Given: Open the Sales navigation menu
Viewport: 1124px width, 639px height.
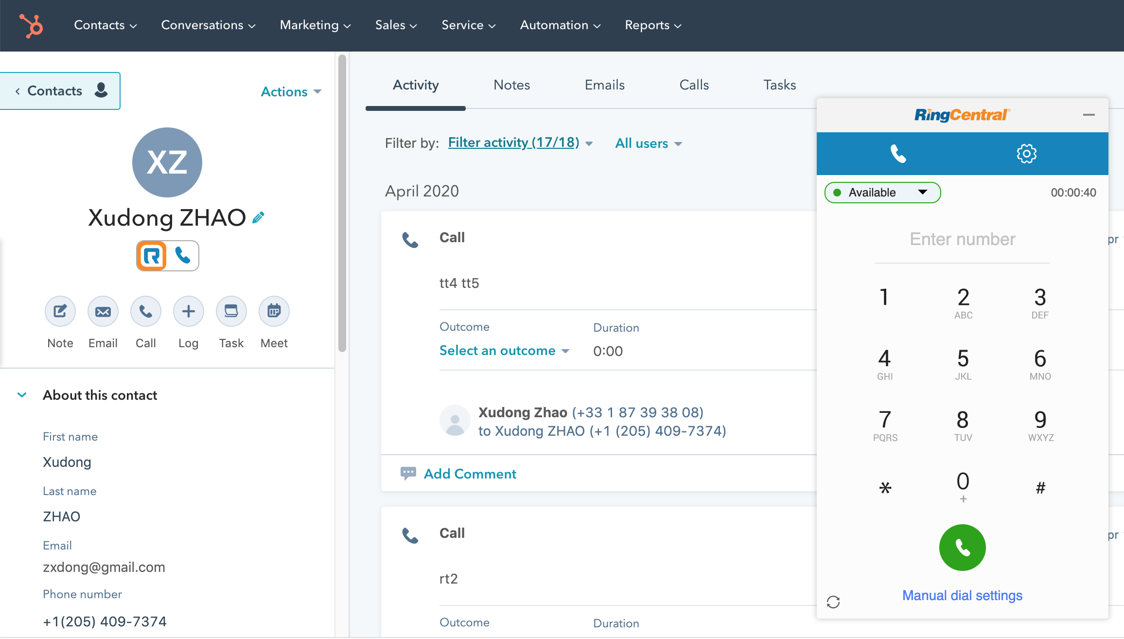Looking at the screenshot, I should (x=396, y=25).
